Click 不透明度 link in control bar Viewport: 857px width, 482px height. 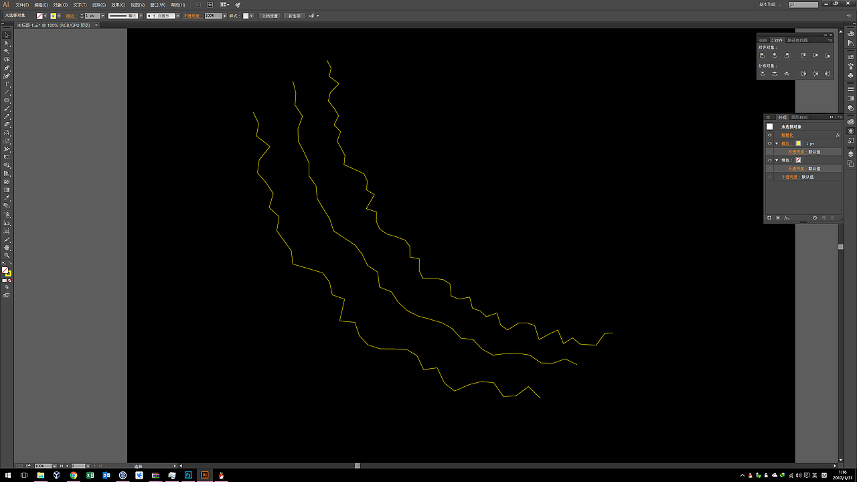pos(192,15)
